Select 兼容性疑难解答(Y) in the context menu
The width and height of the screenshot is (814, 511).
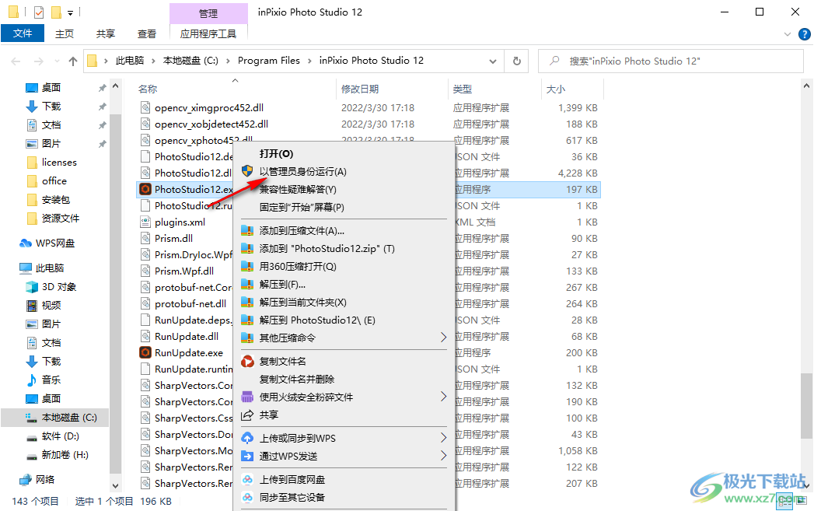click(298, 190)
